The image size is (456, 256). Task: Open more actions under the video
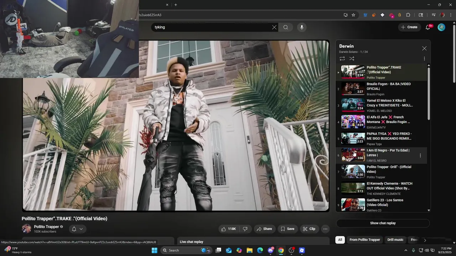[325, 229]
